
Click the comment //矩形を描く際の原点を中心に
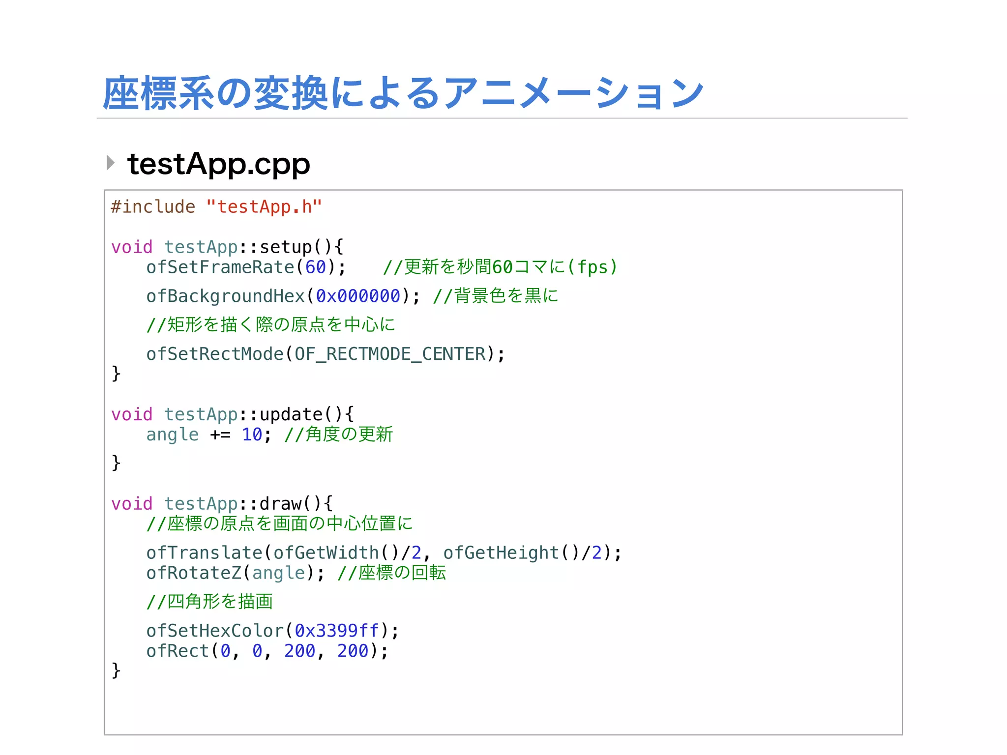click(x=271, y=325)
